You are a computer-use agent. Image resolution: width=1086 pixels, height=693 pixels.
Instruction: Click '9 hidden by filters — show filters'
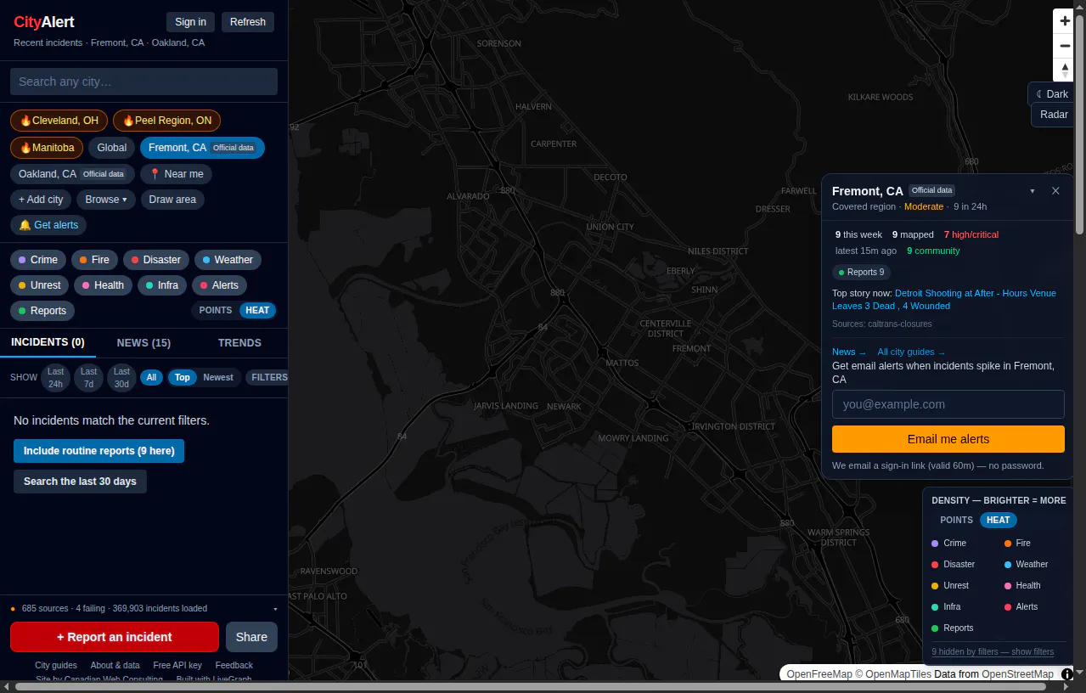pyautogui.click(x=993, y=652)
